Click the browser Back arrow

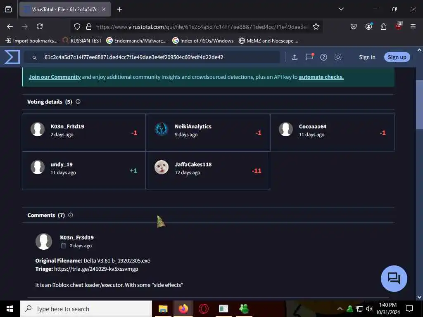[10, 26]
